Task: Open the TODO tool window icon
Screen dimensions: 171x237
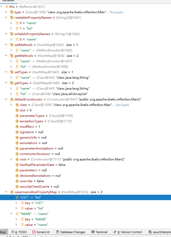Action: coord(13,232)
